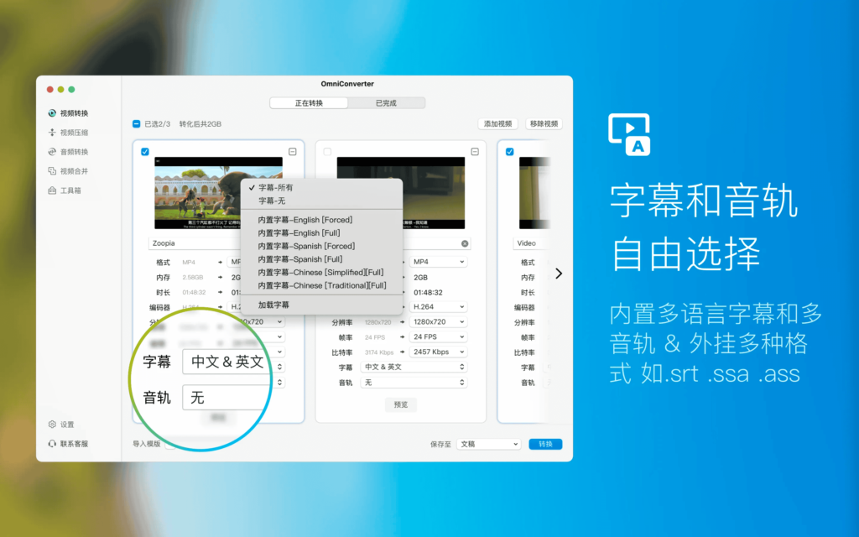Edit the Video name field on third card
The width and height of the screenshot is (859, 537).
[x=531, y=243]
